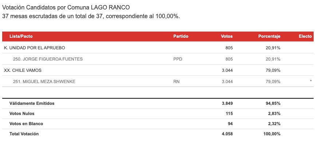Image resolution: width=322 pixels, height=144 pixels.
Task: Click the Porcentaje column header
Action: tap(269, 36)
